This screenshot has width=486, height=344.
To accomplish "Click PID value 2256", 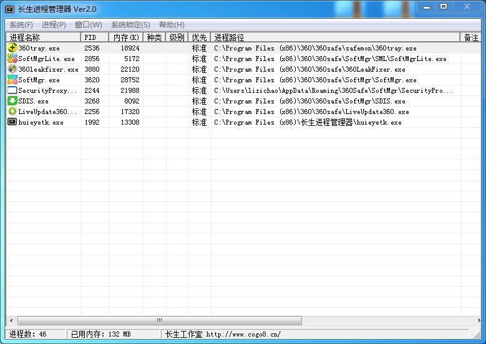I will (92, 112).
